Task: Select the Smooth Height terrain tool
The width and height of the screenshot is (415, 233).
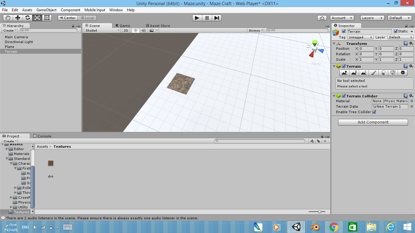Action: pyautogui.click(x=364, y=73)
